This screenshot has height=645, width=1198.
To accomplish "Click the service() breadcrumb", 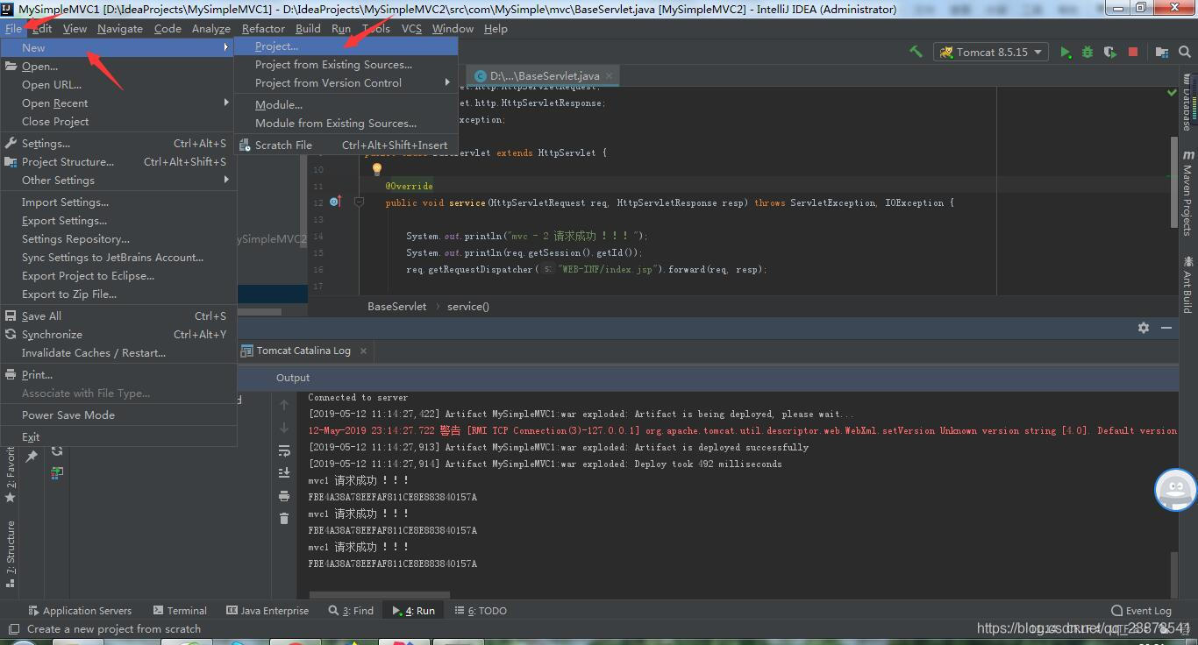I will pos(468,307).
